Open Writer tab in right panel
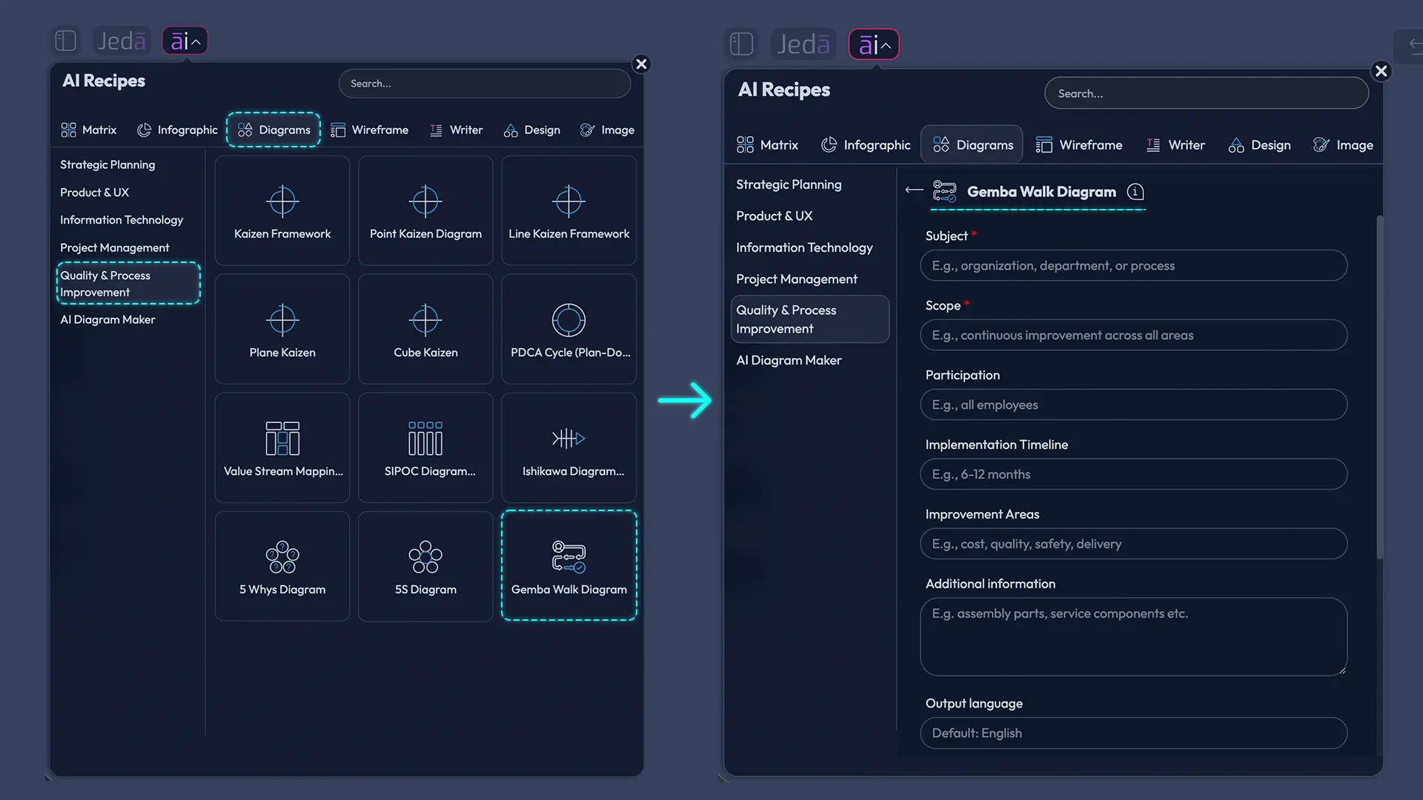Viewport: 1423px width, 800px height. point(1175,145)
